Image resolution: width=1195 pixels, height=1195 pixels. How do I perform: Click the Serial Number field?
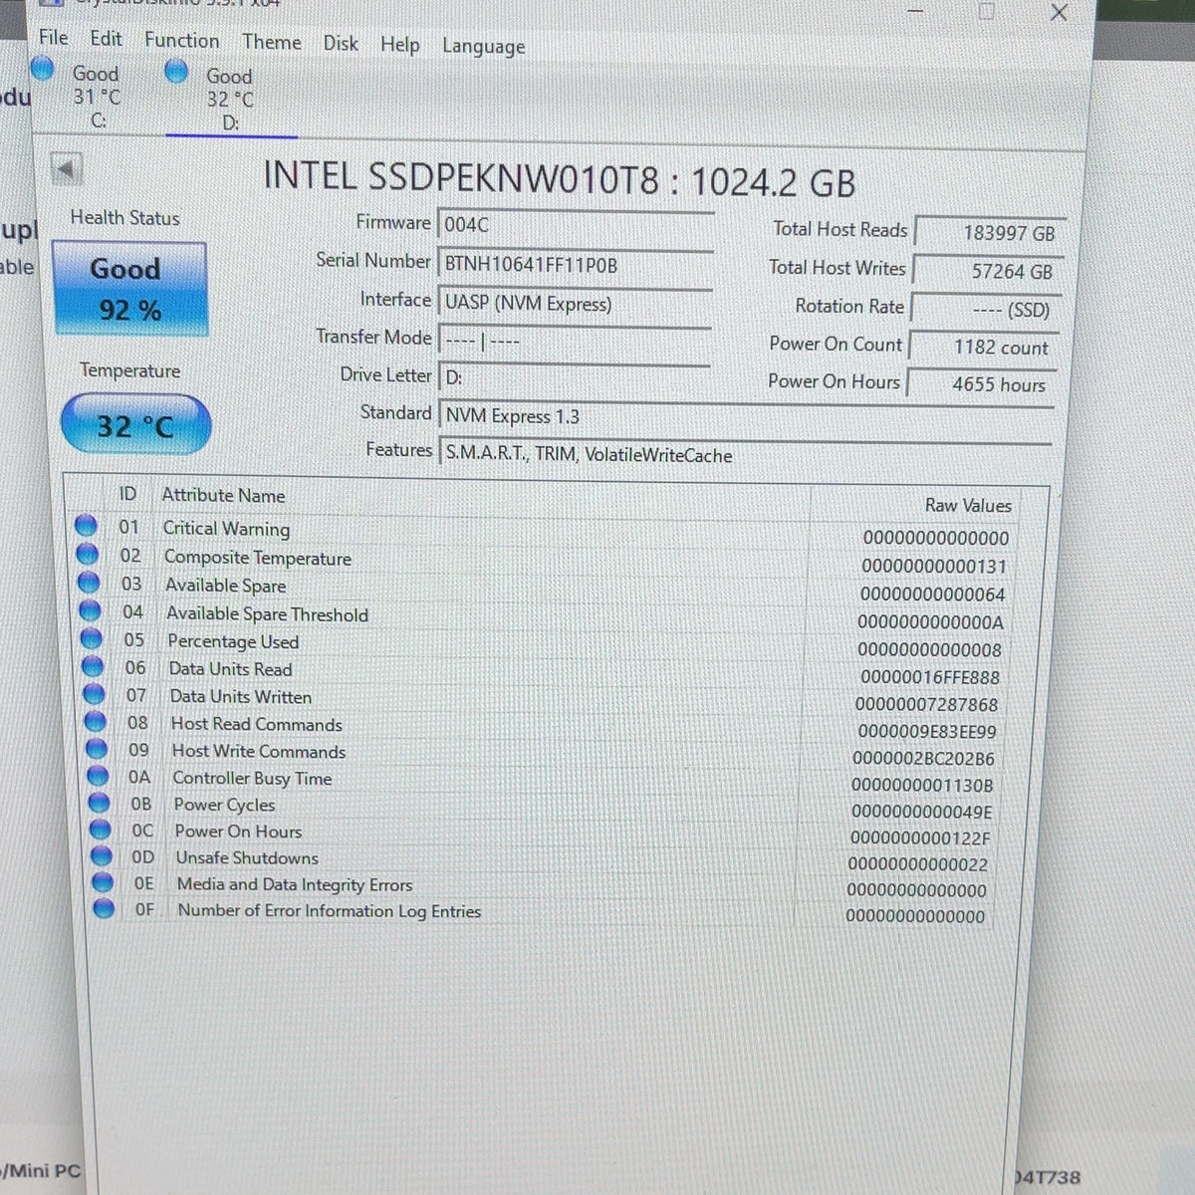click(x=576, y=264)
